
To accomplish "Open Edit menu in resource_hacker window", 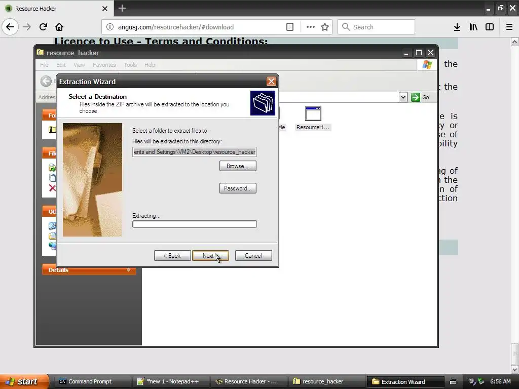I will click(61, 65).
